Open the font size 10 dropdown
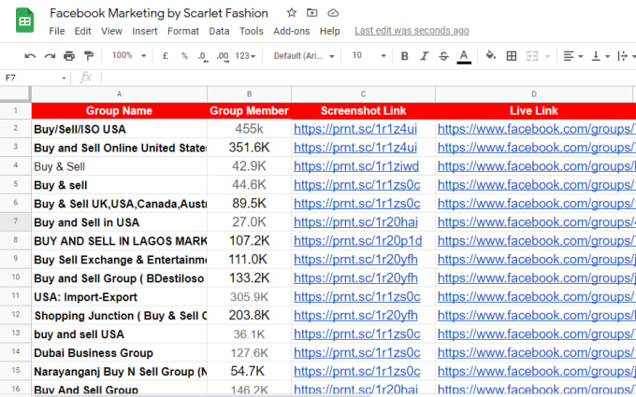This screenshot has width=636, height=397. pyautogui.click(x=369, y=55)
